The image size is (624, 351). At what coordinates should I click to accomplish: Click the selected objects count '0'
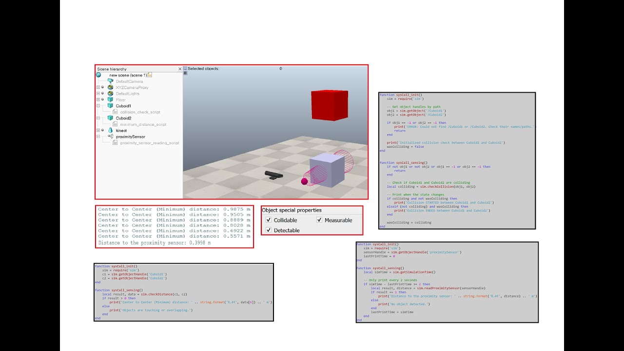pos(281,69)
